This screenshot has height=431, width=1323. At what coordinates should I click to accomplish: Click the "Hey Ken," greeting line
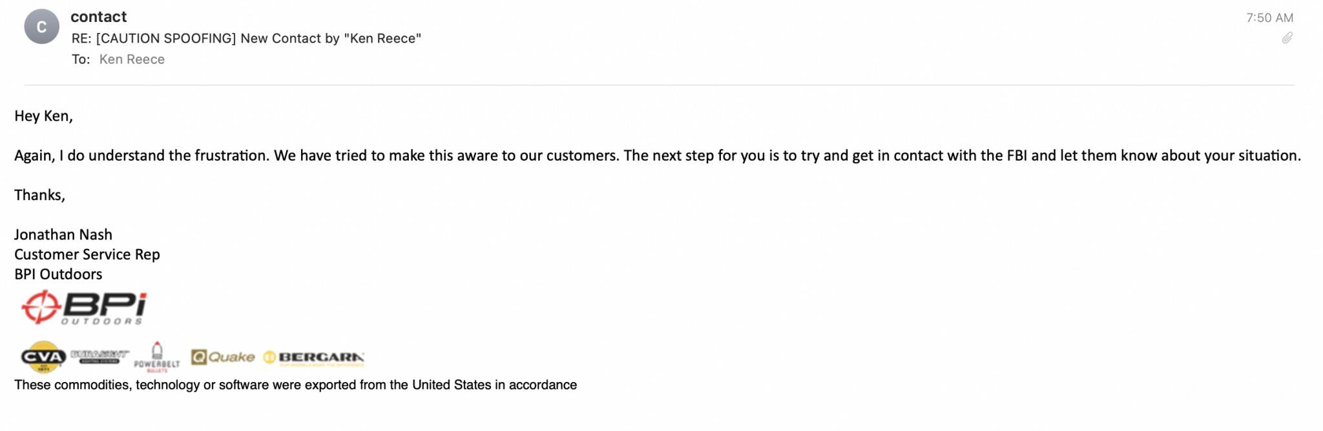coord(43,116)
